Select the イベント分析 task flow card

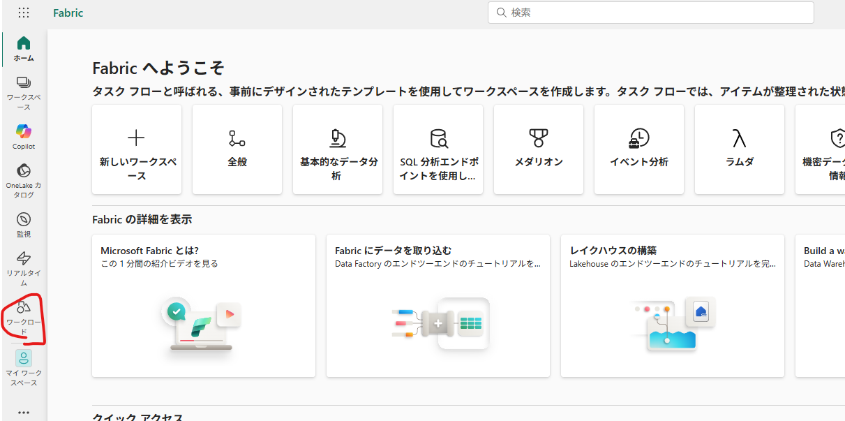pos(639,149)
